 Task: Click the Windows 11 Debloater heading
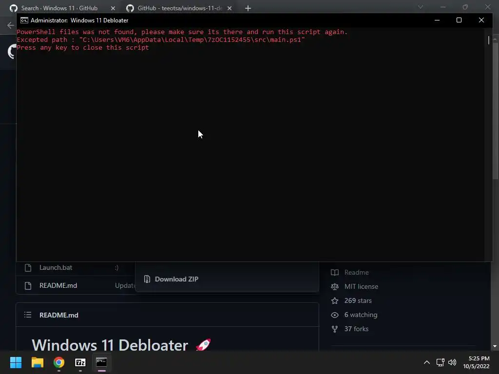(x=110, y=345)
